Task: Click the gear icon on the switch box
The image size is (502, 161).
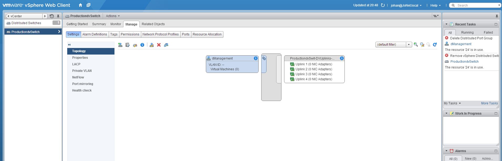Action: [264, 58]
